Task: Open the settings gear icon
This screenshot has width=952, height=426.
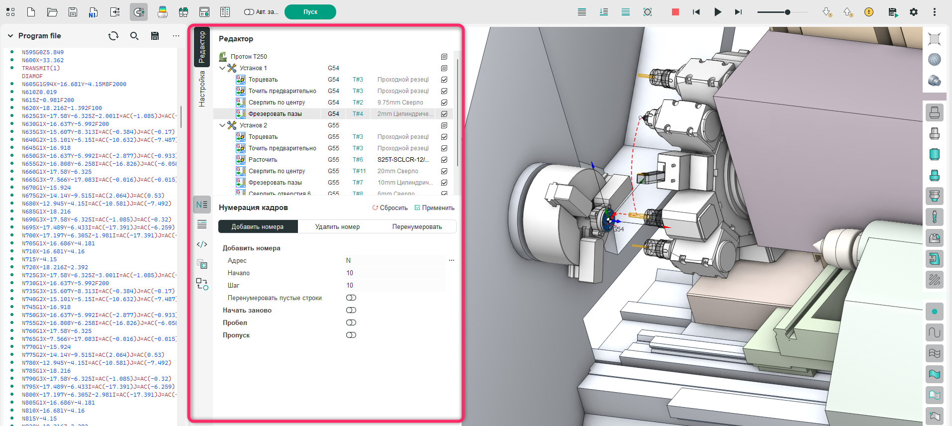Action: pos(914,12)
